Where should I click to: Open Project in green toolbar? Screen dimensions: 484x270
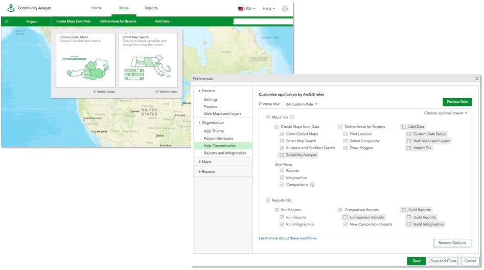[32, 21]
